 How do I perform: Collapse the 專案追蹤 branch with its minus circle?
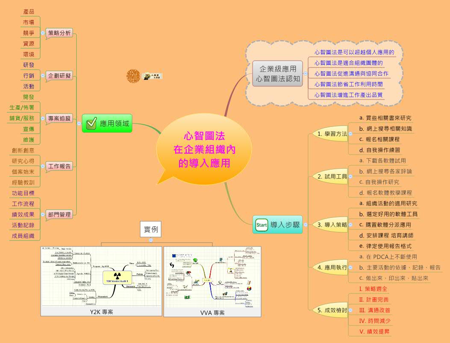42,118
